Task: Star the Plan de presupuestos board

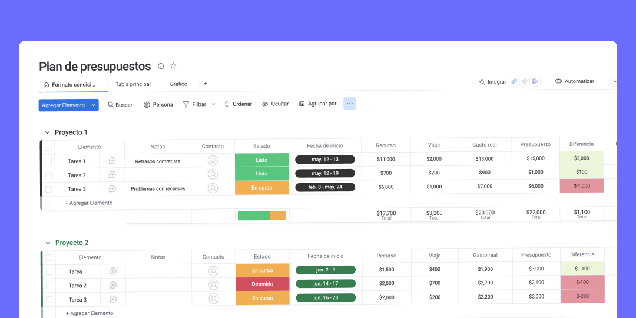Action: 173,66
